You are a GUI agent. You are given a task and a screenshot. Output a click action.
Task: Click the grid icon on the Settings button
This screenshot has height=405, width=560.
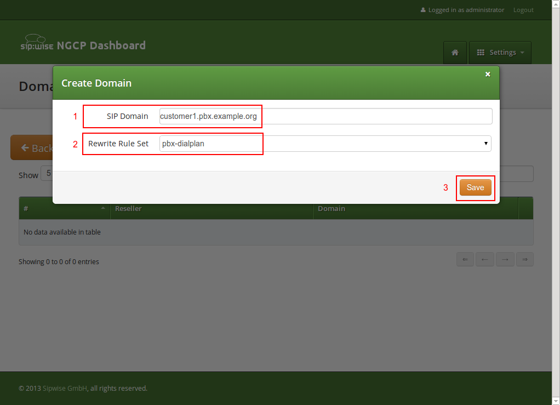[482, 52]
